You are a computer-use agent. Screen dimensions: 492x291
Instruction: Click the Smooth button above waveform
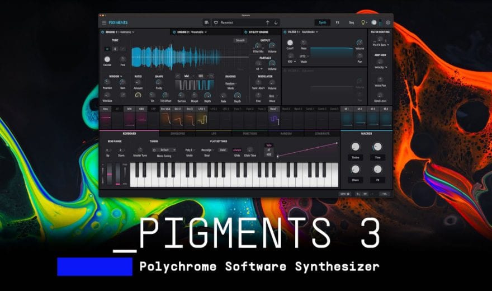tap(240, 40)
